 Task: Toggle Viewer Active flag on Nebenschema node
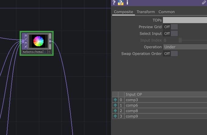[26, 35]
